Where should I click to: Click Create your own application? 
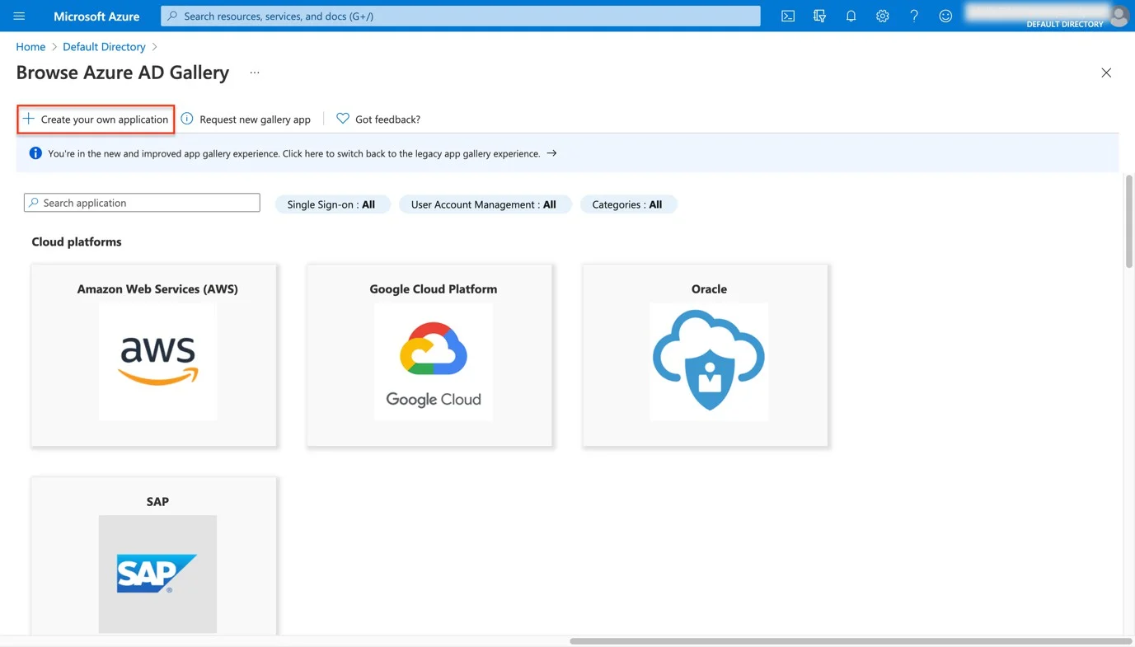click(96, 120)
